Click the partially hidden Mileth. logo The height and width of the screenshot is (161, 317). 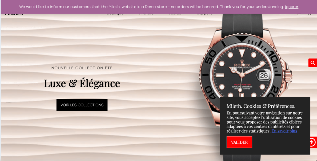pyautogui.click(x=14, y=14)
